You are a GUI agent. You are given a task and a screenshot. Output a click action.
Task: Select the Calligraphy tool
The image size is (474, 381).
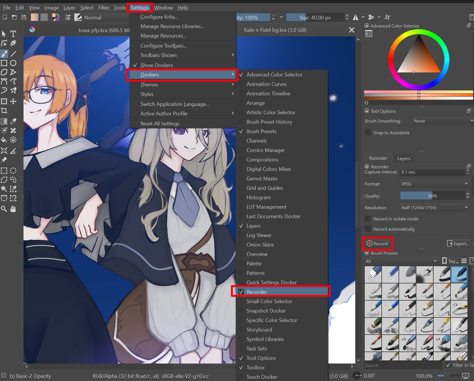13,43
